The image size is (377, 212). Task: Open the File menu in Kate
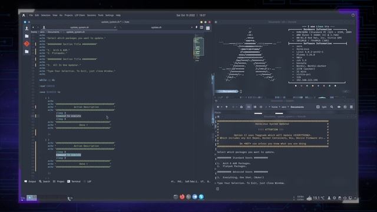pyautogui.click(x=31, y=15)
